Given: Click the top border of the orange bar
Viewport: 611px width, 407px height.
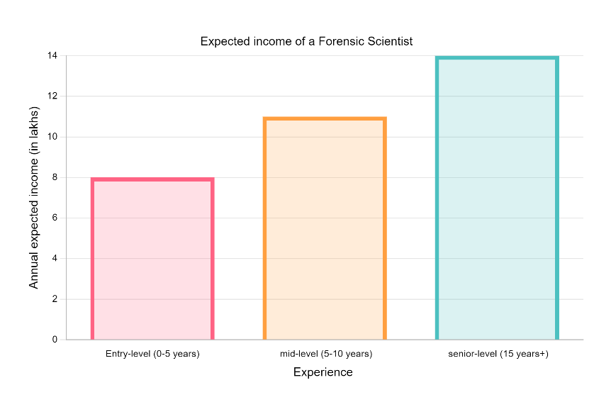Looking at the screenshot, I should click(x=325, y=118).
